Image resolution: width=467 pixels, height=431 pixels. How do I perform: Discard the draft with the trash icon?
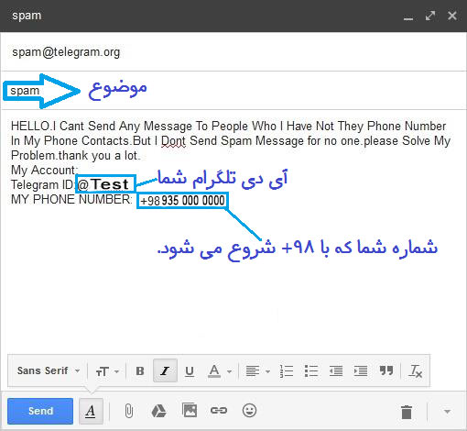tap(407, 412)
